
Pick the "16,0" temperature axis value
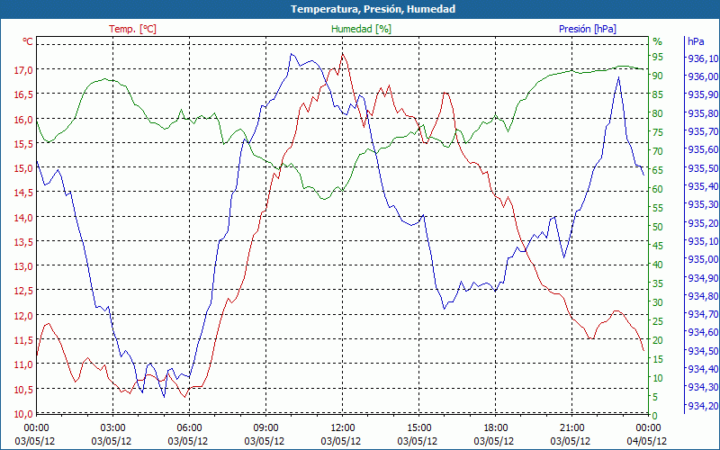pos(24,120)
